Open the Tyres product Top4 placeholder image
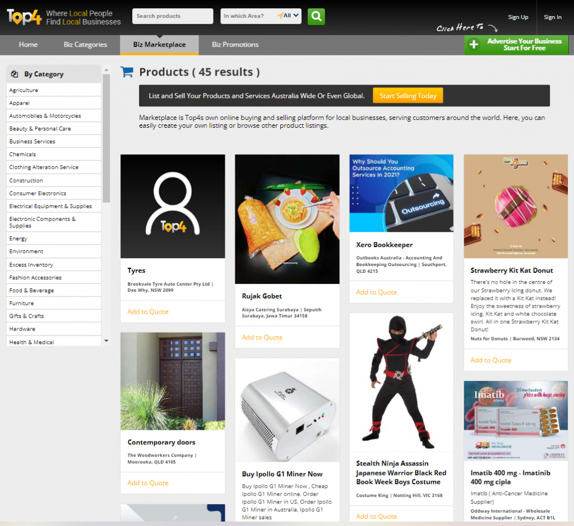The height and width of the screenshot is (526, 574). click(x=173, y=206)
